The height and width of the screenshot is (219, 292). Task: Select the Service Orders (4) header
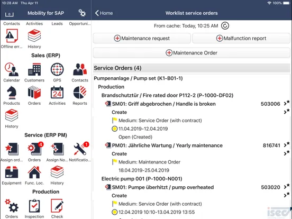pos(191,68)
